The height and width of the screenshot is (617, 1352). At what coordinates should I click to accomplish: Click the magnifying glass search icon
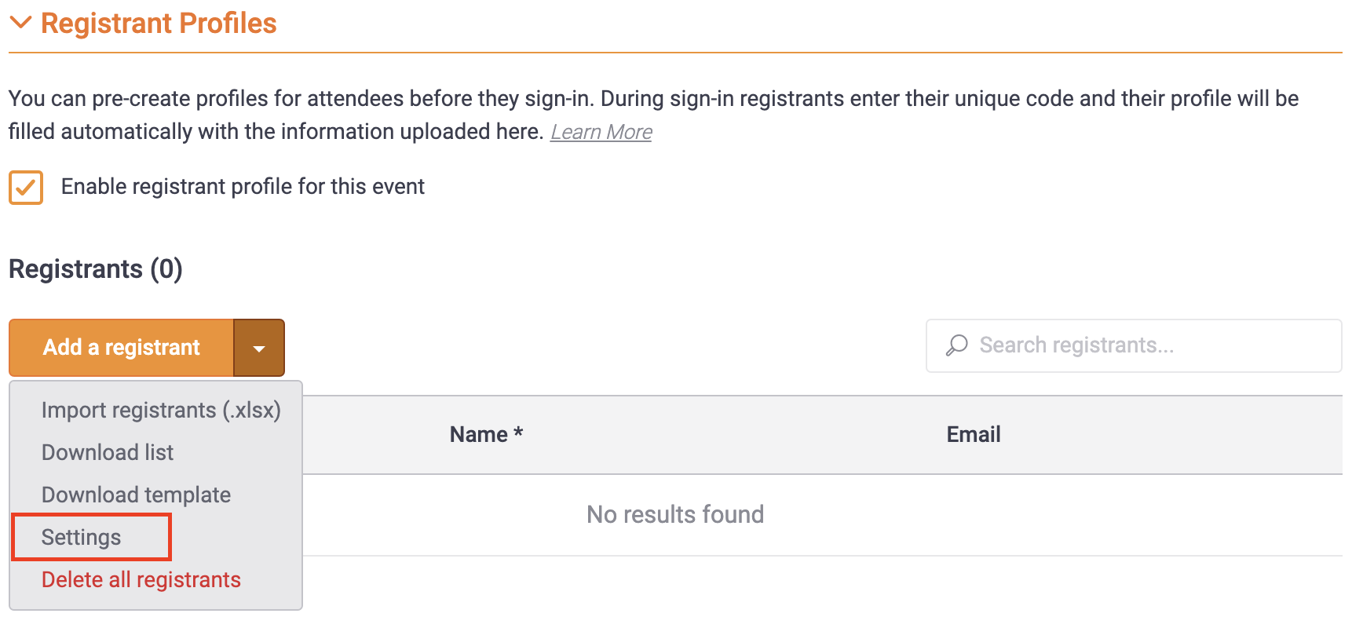(x=956, y=345)
